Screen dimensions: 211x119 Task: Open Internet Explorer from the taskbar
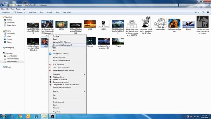(x=36, y=116)
